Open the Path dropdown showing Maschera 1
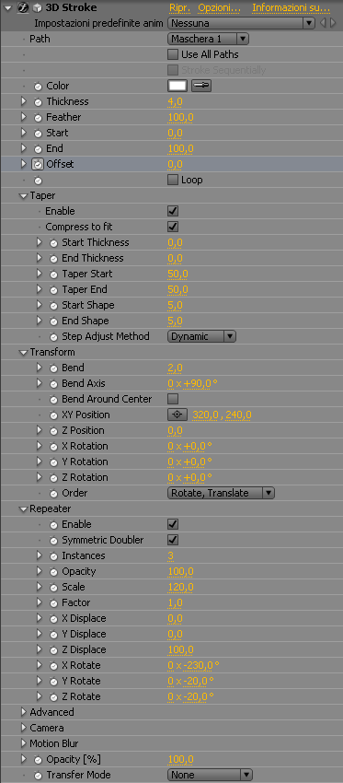Viewport: 343px width, 783px height. [x=208, y=39]
